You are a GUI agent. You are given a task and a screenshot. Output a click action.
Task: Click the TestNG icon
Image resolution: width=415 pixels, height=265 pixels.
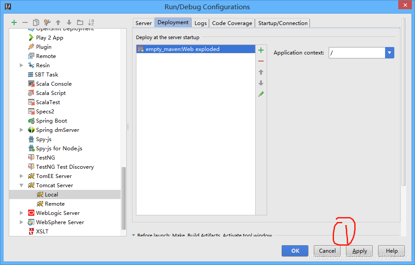(x=31, y=157)
